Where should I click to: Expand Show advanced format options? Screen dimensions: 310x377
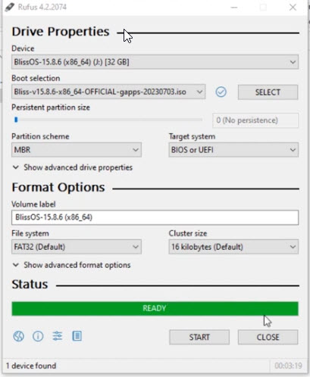(71, 265)
